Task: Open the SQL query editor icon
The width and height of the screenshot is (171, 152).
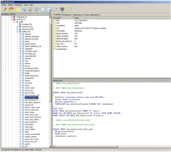Action: click(37, 10)
